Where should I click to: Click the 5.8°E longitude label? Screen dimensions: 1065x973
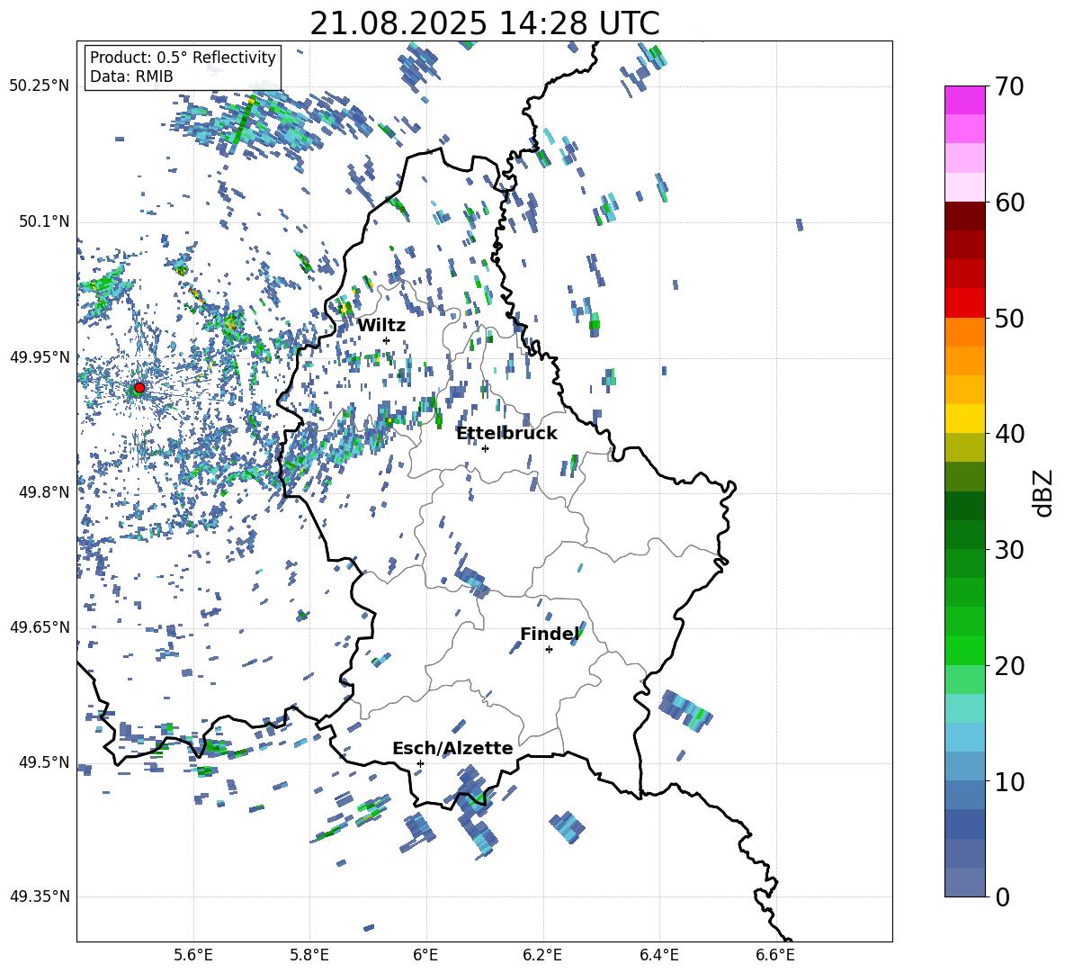(309, 955)
